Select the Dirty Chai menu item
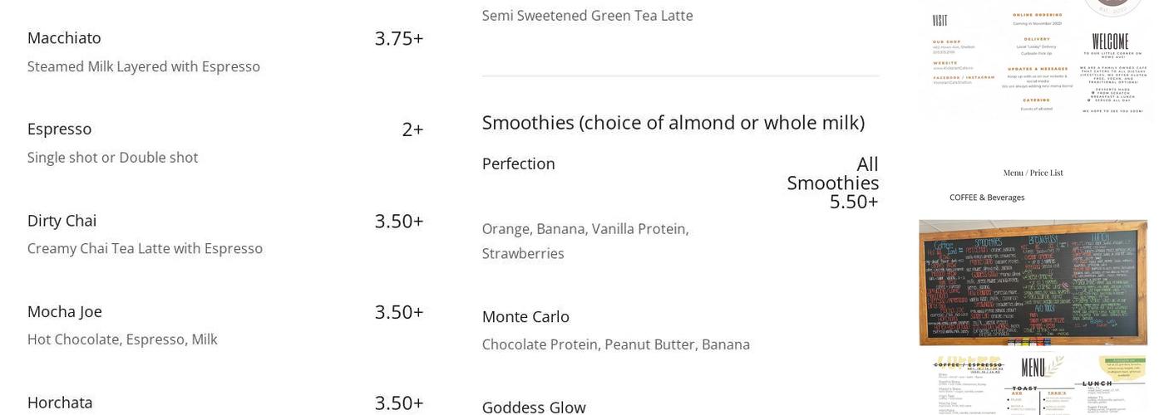The width and height of the screenshot is (1164, 415). click(x=62, y=221)
